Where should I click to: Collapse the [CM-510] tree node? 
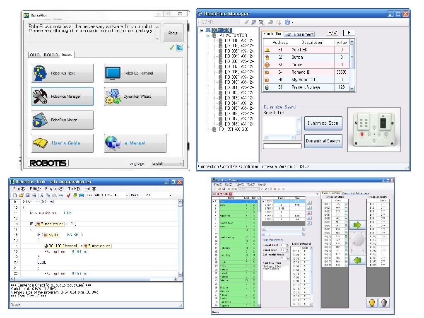[202, 30]
